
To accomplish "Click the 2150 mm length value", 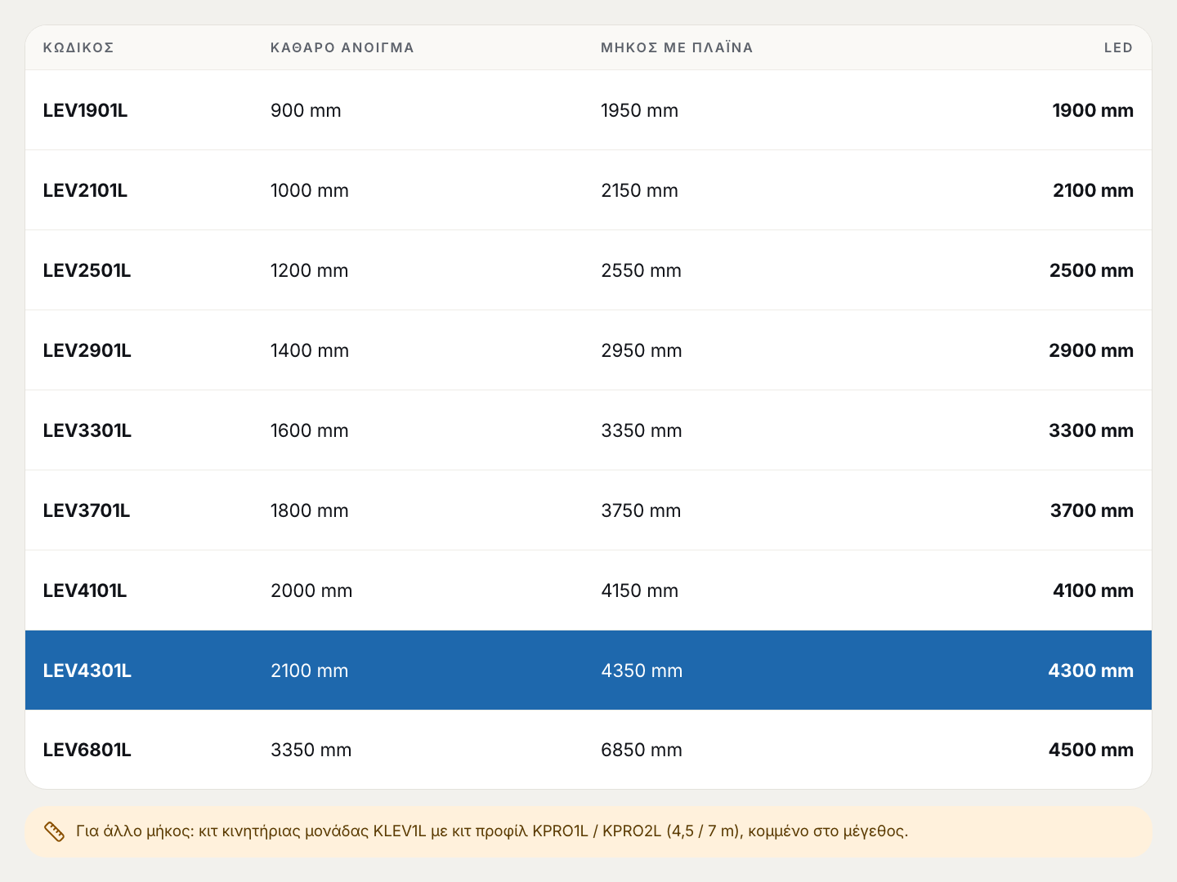I will tap(640, 190).
